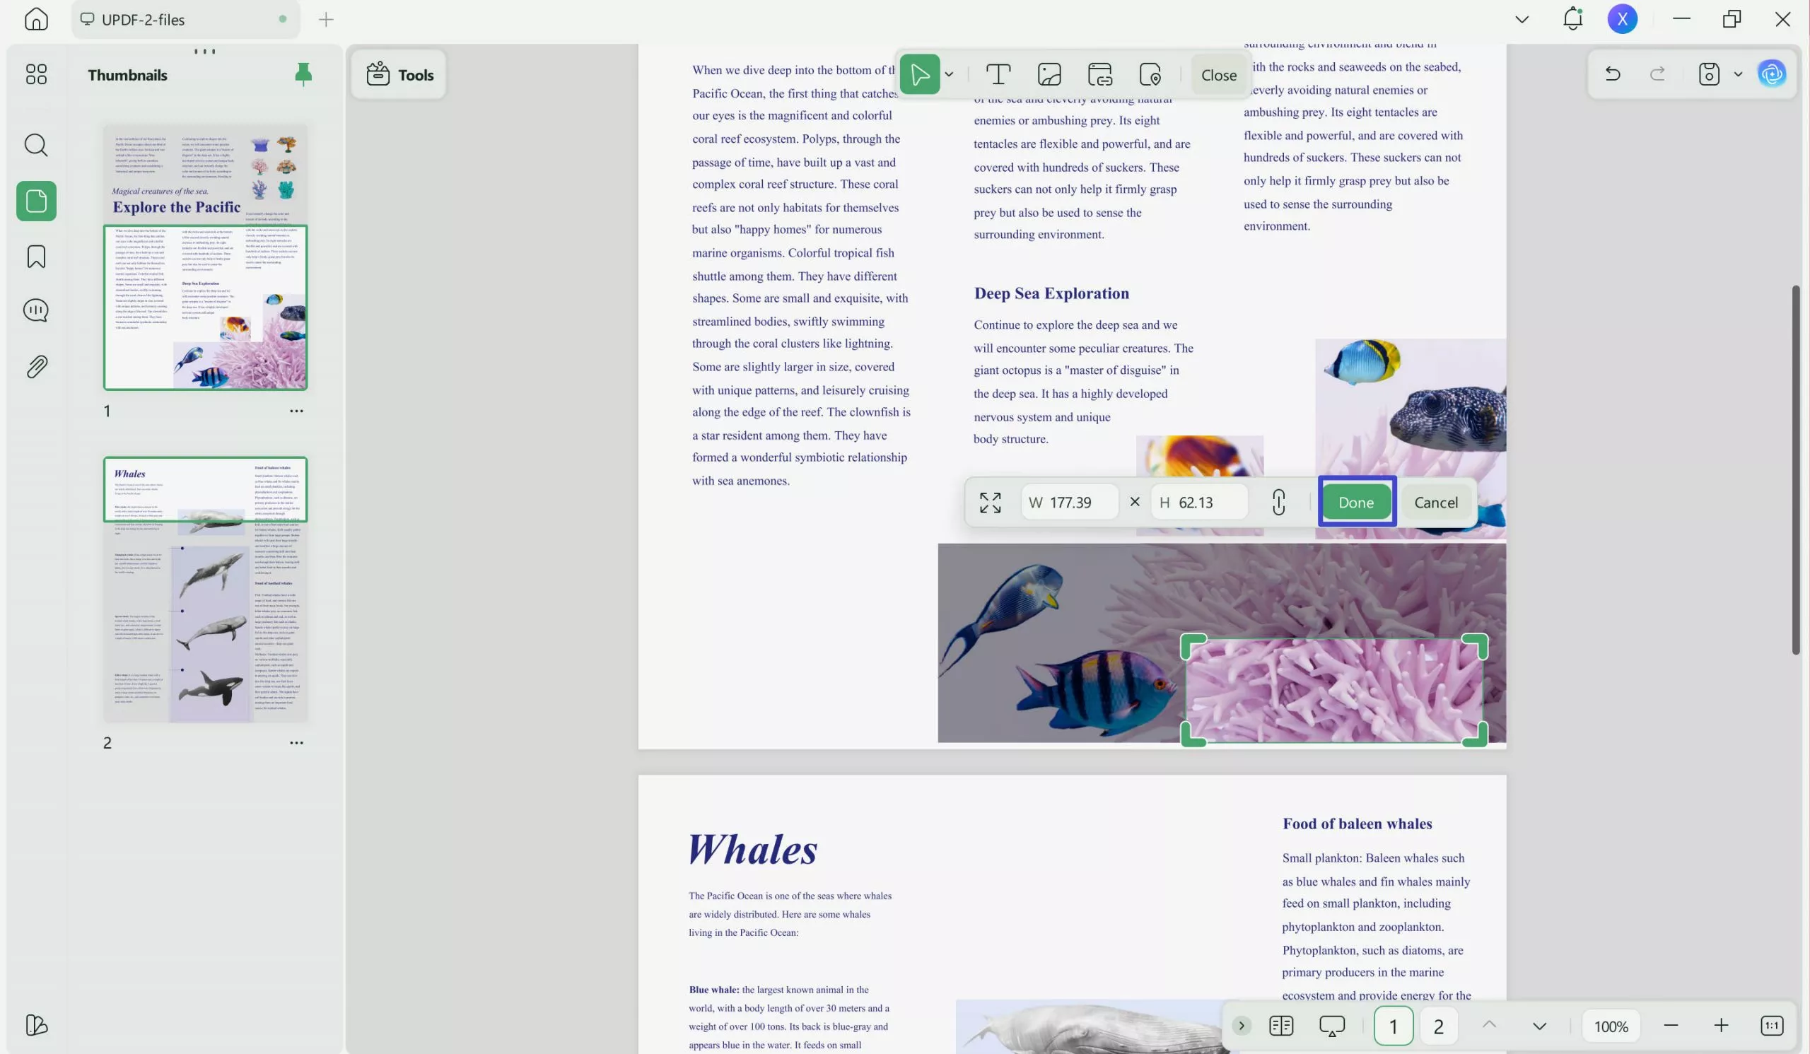
Task: Open the Bookmarks panel icon
Action: click(36, 257)
